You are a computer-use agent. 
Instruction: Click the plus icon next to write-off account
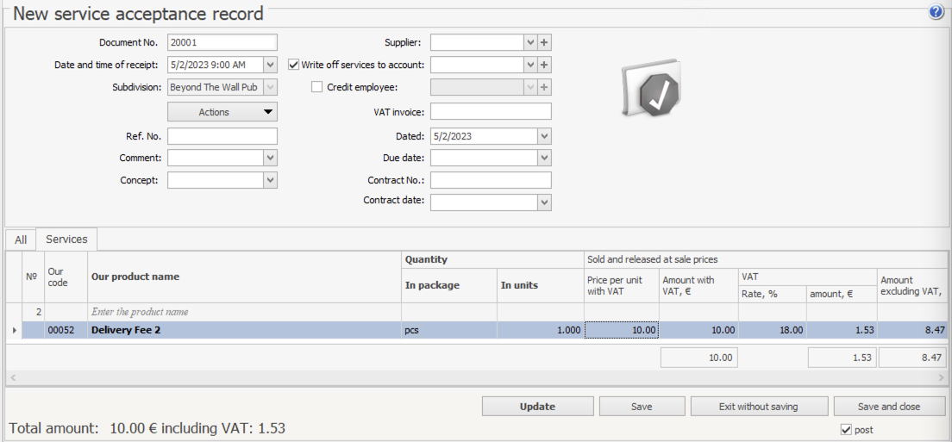coord(544,65)
